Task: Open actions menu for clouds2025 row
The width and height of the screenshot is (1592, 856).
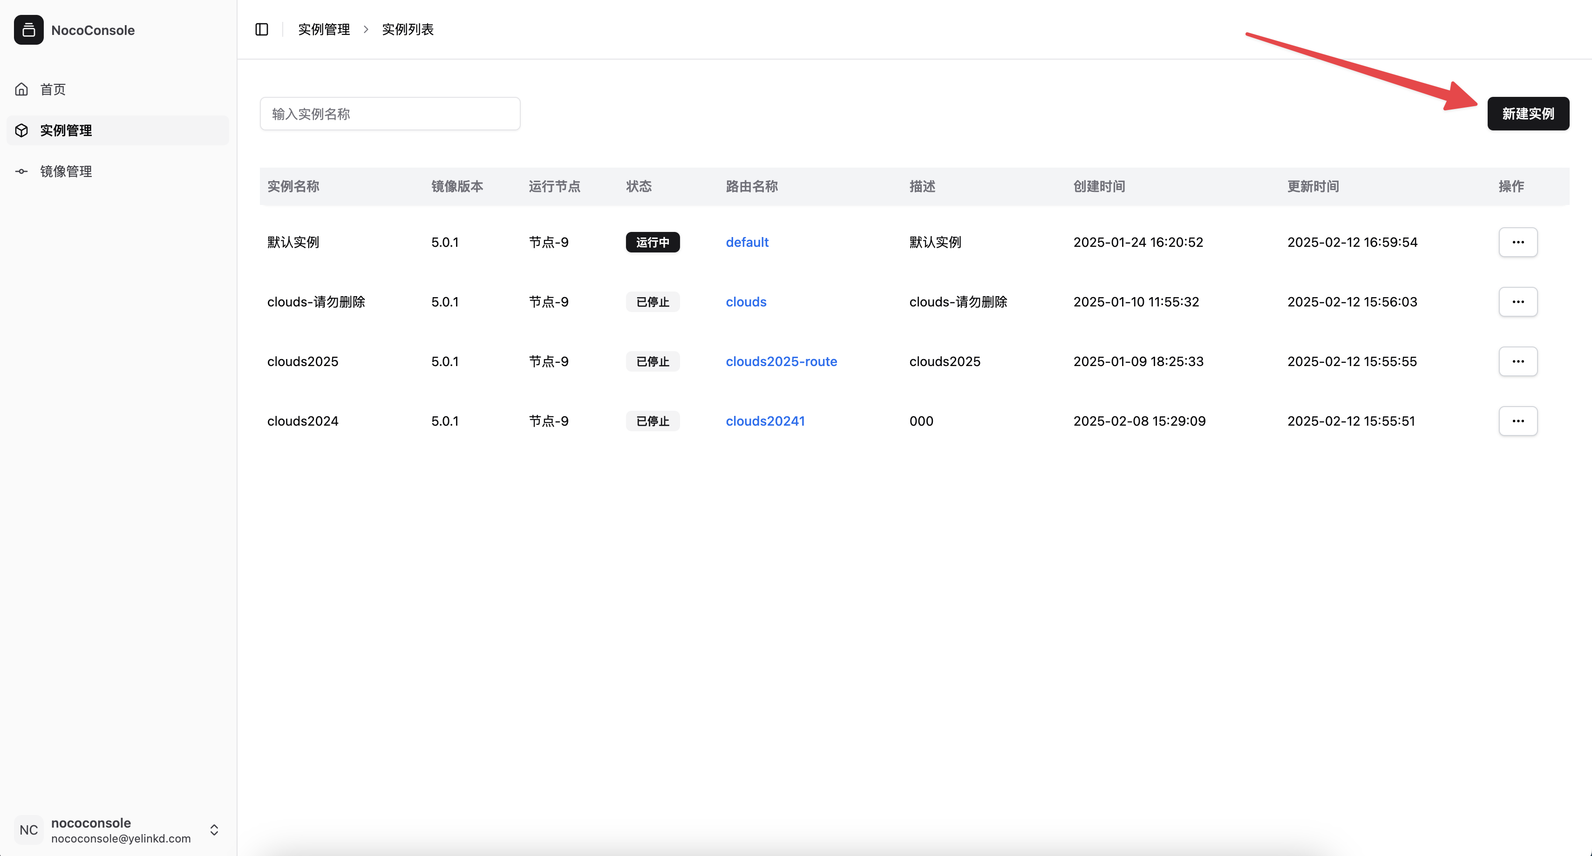Action: (x=1517, y=361)
